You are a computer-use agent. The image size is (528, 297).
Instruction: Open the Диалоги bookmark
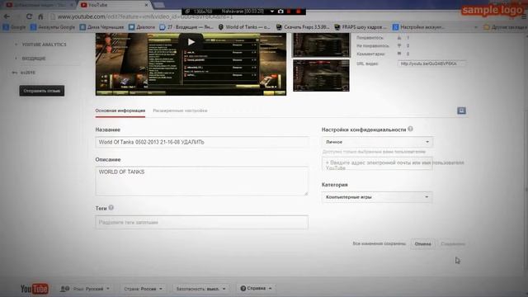[142, 27]
